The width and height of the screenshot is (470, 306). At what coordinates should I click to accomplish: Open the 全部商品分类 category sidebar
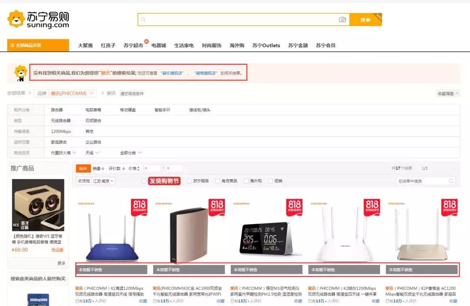point(33,45)
